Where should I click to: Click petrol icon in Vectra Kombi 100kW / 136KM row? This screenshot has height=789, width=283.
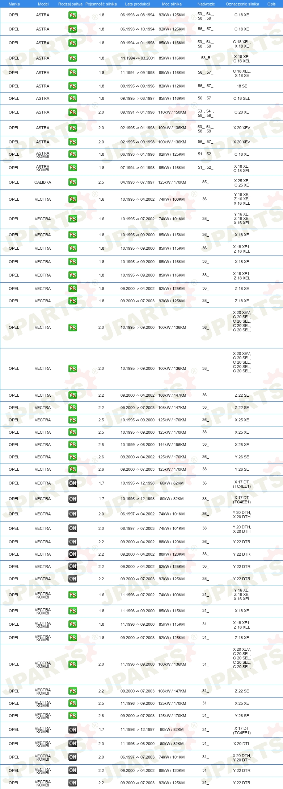point(72,665)
